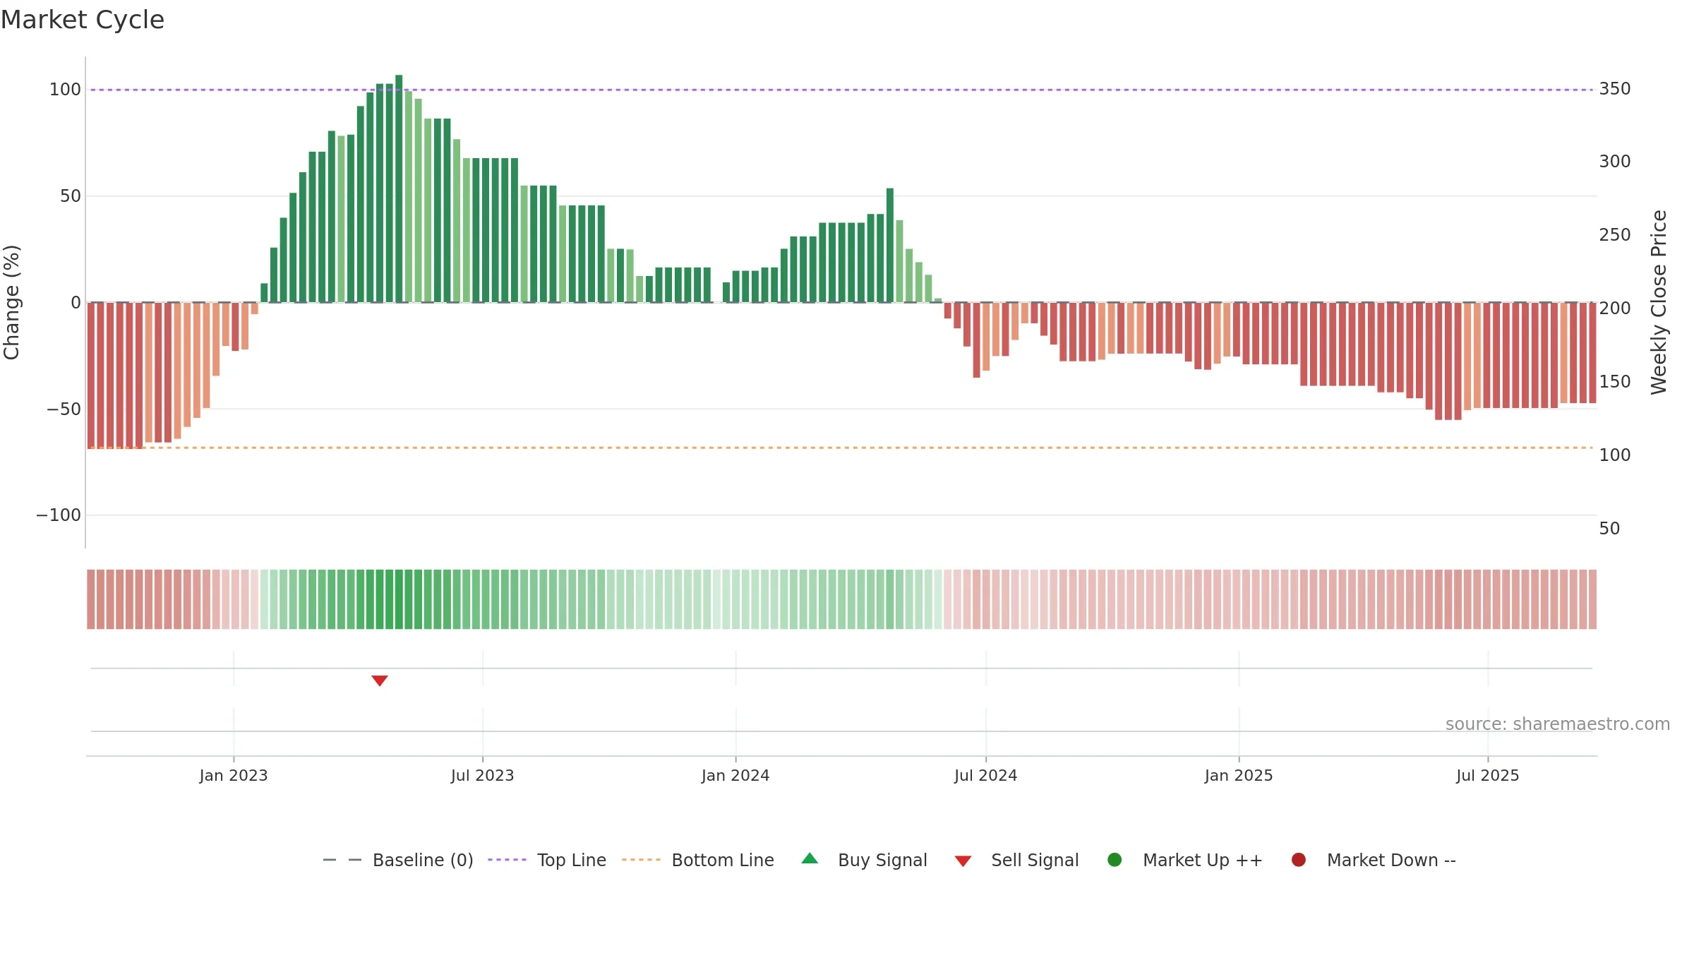The image size is (1694, 953).
Task: Click the tall green bar peaking near mid-2024
Action: [x=890, y=245]
